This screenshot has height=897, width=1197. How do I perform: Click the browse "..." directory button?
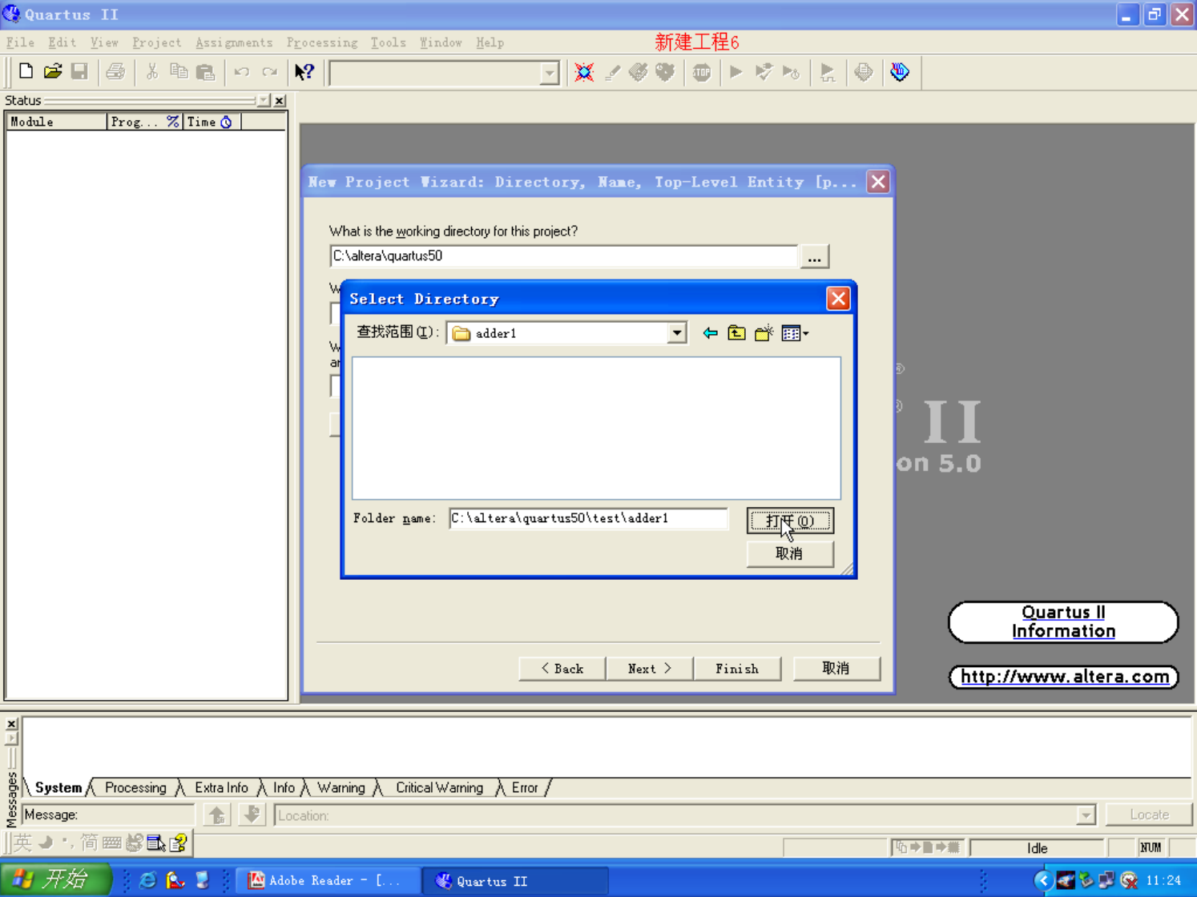pos(814,257)
